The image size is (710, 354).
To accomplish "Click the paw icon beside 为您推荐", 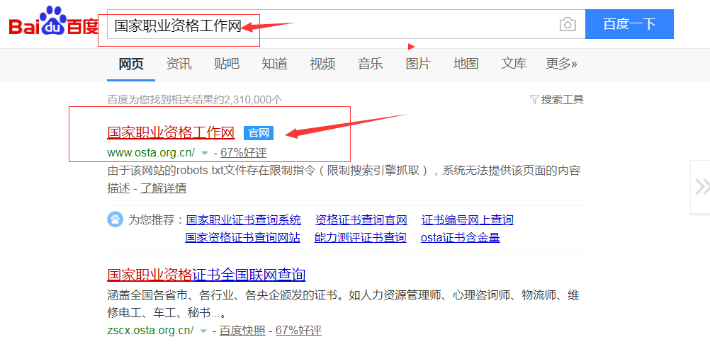I will (x=115, y=220).
